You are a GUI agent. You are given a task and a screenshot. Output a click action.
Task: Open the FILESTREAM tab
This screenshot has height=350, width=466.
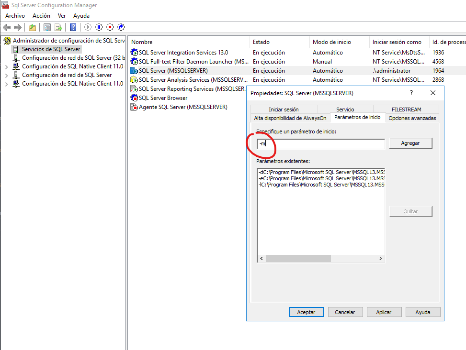tap(407, 109)
